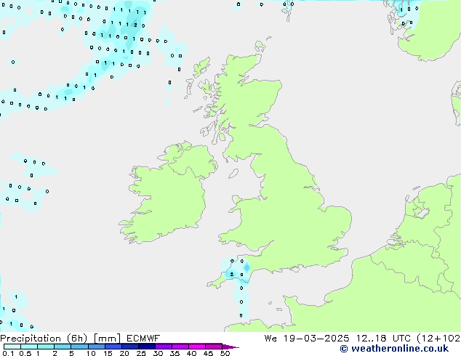Pick the 1–2 mm legend swatch

pos(46,347)
